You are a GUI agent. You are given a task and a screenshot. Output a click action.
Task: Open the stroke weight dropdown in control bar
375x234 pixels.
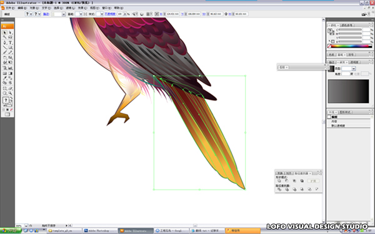[x=64, y=14]
